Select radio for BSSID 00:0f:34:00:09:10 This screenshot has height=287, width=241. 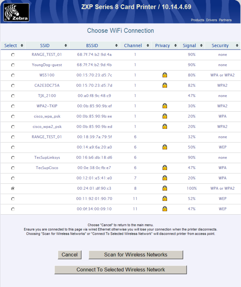point(13,209)
